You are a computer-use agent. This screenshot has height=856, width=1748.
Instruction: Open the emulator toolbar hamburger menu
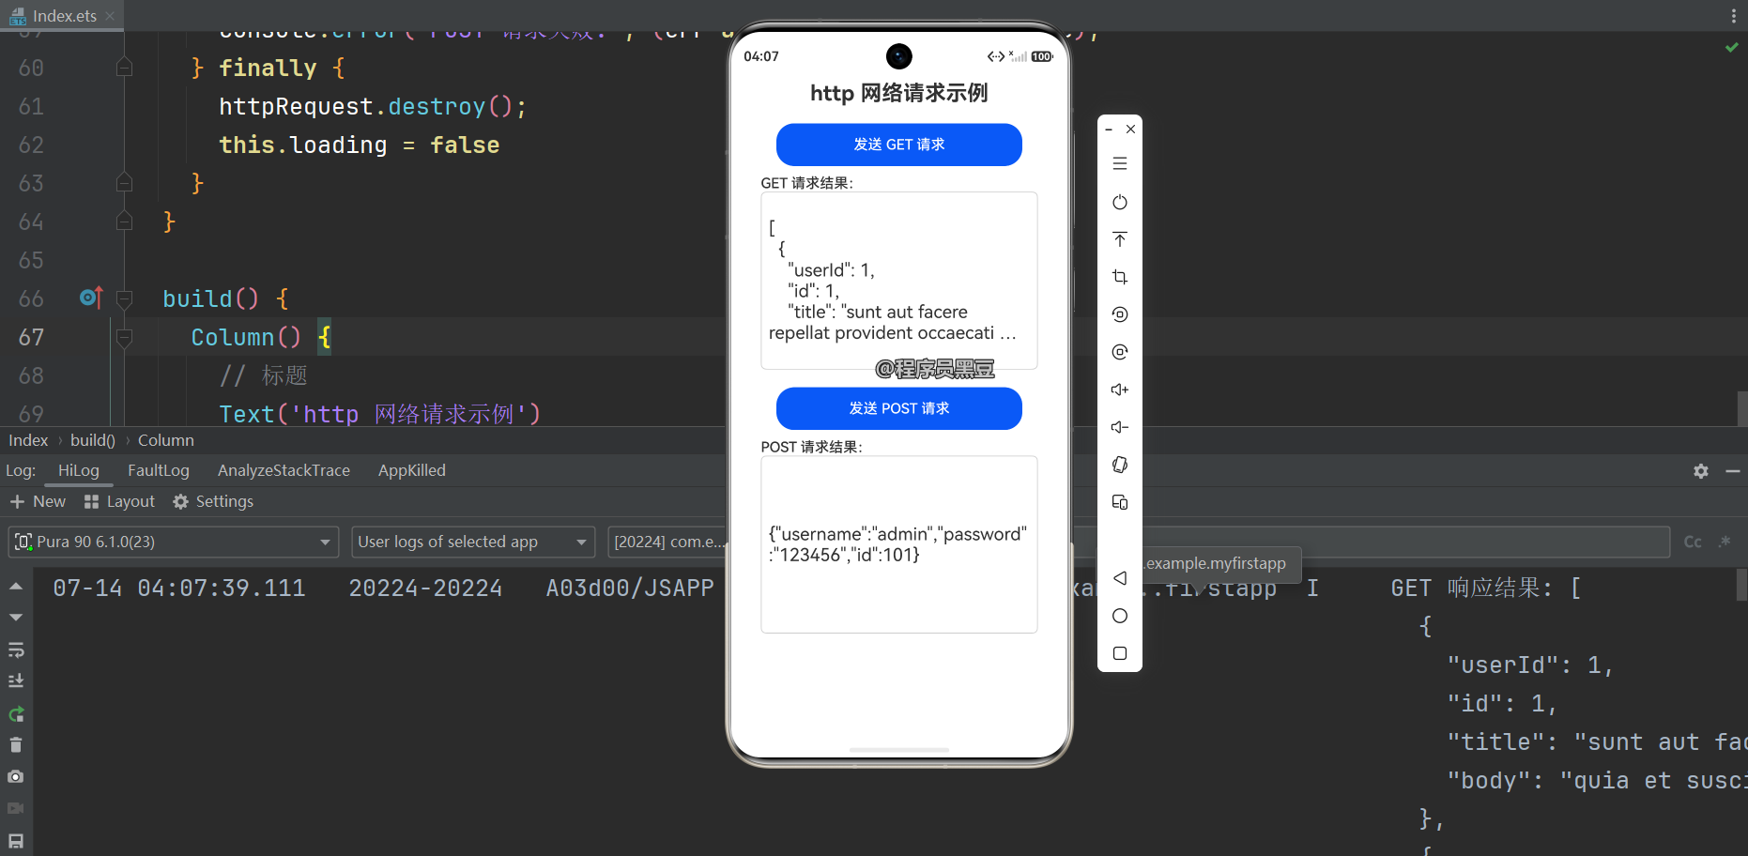pos(1120,163)
